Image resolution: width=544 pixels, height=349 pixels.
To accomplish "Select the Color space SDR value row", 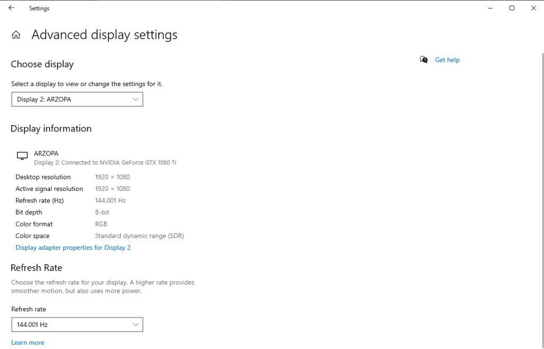I will point(139,235).
